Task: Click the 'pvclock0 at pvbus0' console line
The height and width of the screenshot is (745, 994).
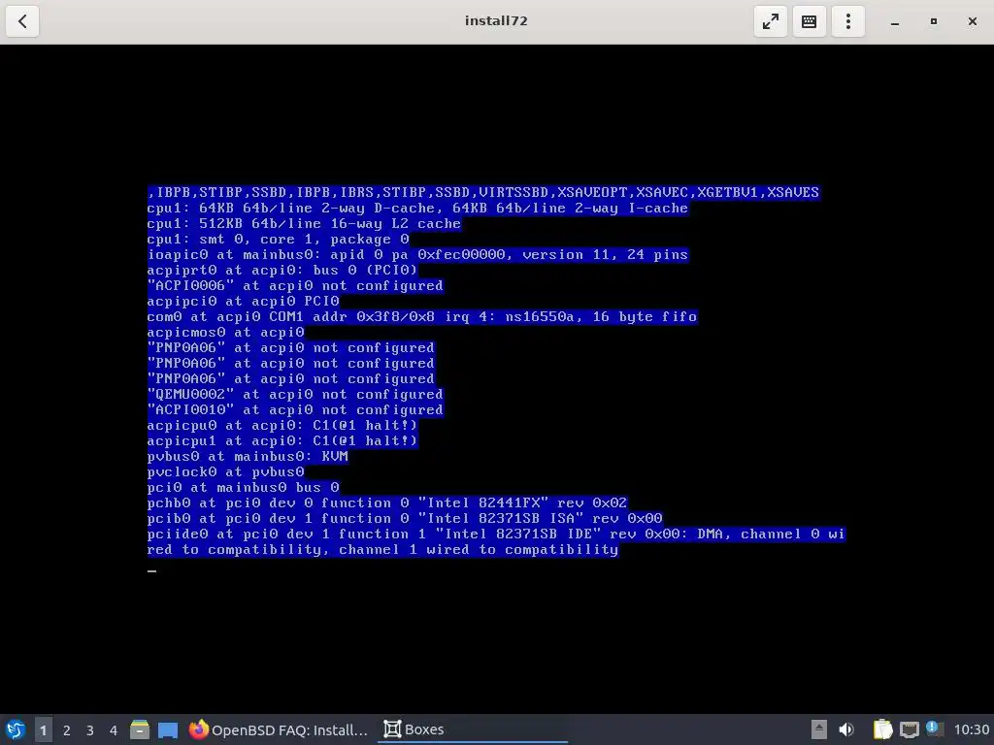Action: 225,472
